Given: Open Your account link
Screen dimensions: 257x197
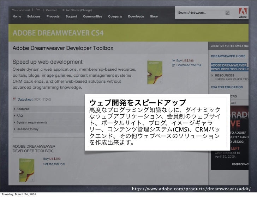Looking at the screenshot, I should pos(21,10).
